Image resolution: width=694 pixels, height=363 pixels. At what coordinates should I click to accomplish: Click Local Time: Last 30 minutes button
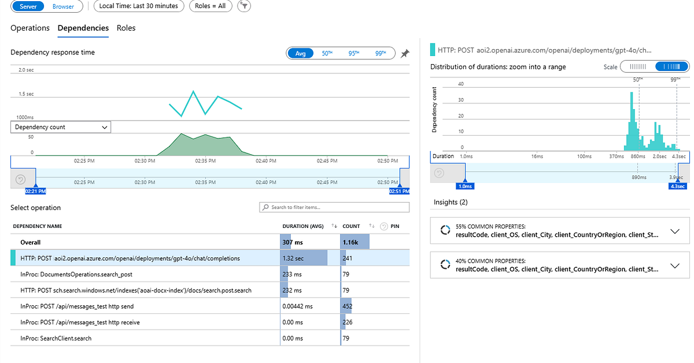(138, 6)
